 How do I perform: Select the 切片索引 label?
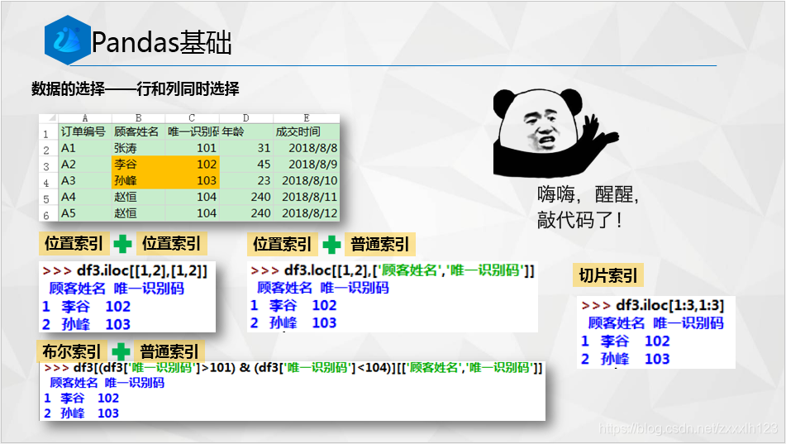608,275
